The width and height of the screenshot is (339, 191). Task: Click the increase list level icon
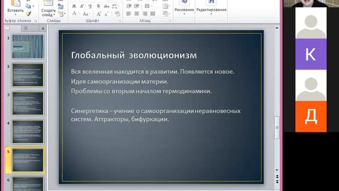tap(137, 6)
